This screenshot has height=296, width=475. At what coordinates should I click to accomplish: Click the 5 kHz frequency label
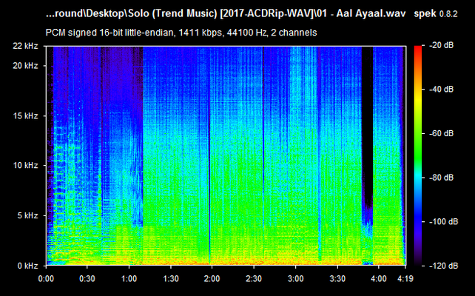coord(28,216)
